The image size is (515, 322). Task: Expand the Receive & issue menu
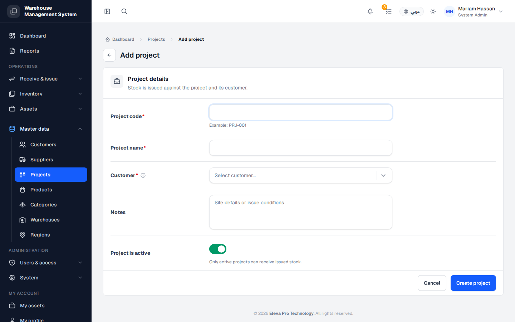[x=46, y=79]
